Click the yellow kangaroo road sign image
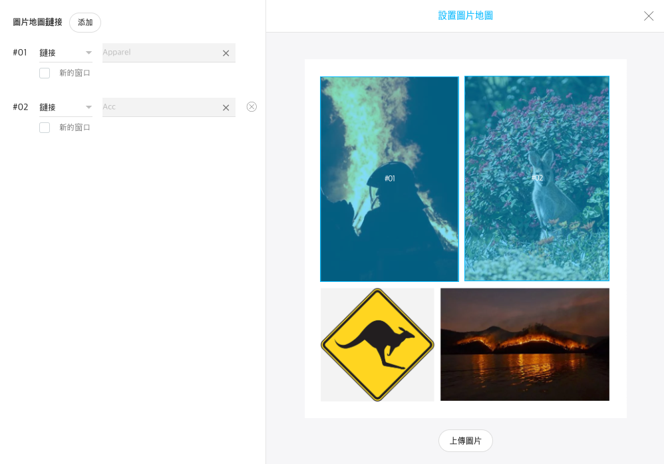Viewport: 664px width, 464px height. pos(377,345)
